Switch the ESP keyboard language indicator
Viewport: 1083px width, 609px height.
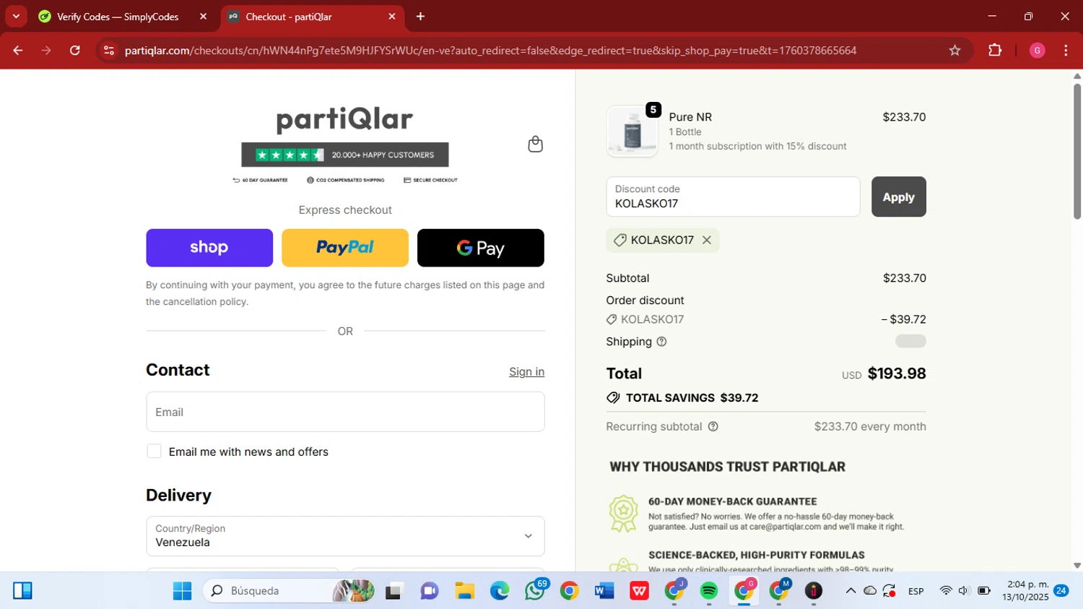point(916,591)
